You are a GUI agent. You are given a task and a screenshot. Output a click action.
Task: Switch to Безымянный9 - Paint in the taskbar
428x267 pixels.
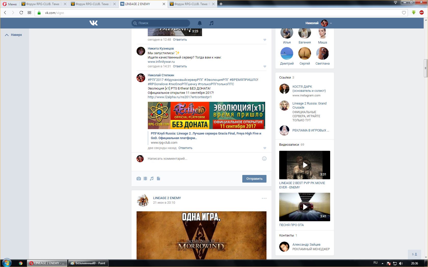pyautogui.click(x=88, y=263)
